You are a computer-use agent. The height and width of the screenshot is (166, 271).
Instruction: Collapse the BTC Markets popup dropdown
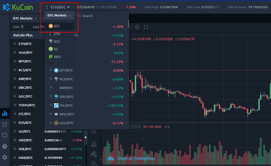tap(59, 16)
